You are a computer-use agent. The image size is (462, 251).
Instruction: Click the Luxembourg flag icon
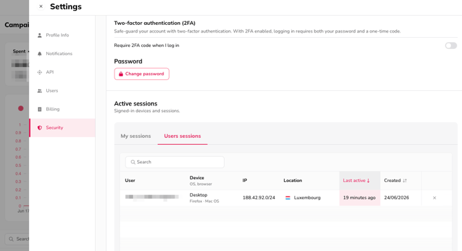pos(288,198)
